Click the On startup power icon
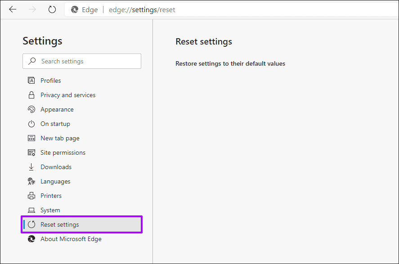The image size is (399, 264). point(31,124)
